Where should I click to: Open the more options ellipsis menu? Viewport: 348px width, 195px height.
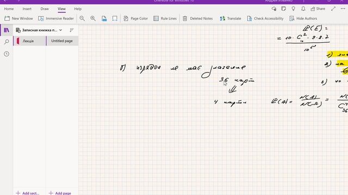click(x=343, y=9)
